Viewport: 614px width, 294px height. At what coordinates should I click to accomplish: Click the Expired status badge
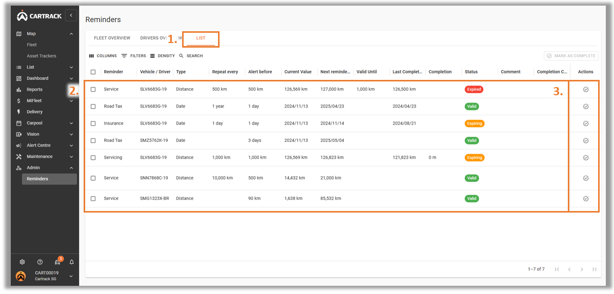click(x=474, y=89)
